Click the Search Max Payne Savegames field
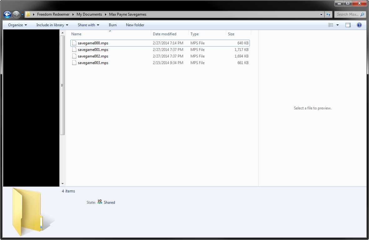Viewport: 369px width, 240px height. 347,14
